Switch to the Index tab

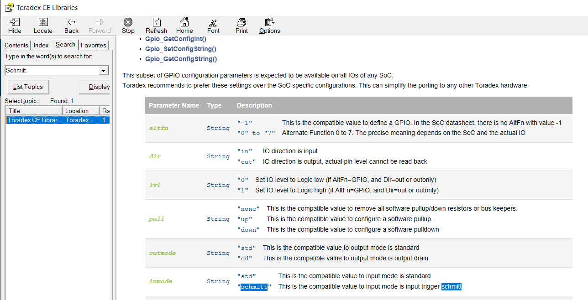point(41,45)
